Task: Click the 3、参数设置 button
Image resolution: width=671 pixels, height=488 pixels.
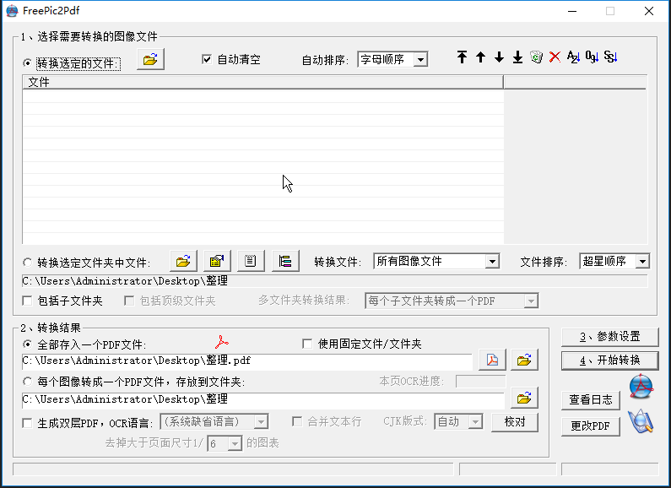Action: 609,337
